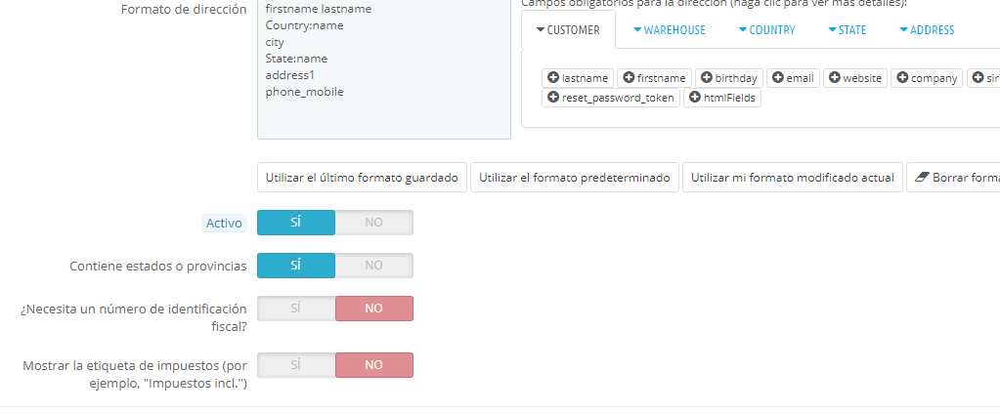Click the plus icon on the company field
Image resolution: width=1000 pixels, height=413 pixels.
tap(902, 78)
